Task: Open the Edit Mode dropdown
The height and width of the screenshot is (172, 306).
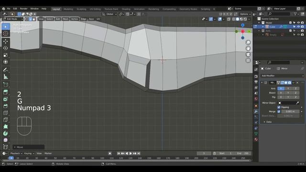Action: (x=13, y=19)
